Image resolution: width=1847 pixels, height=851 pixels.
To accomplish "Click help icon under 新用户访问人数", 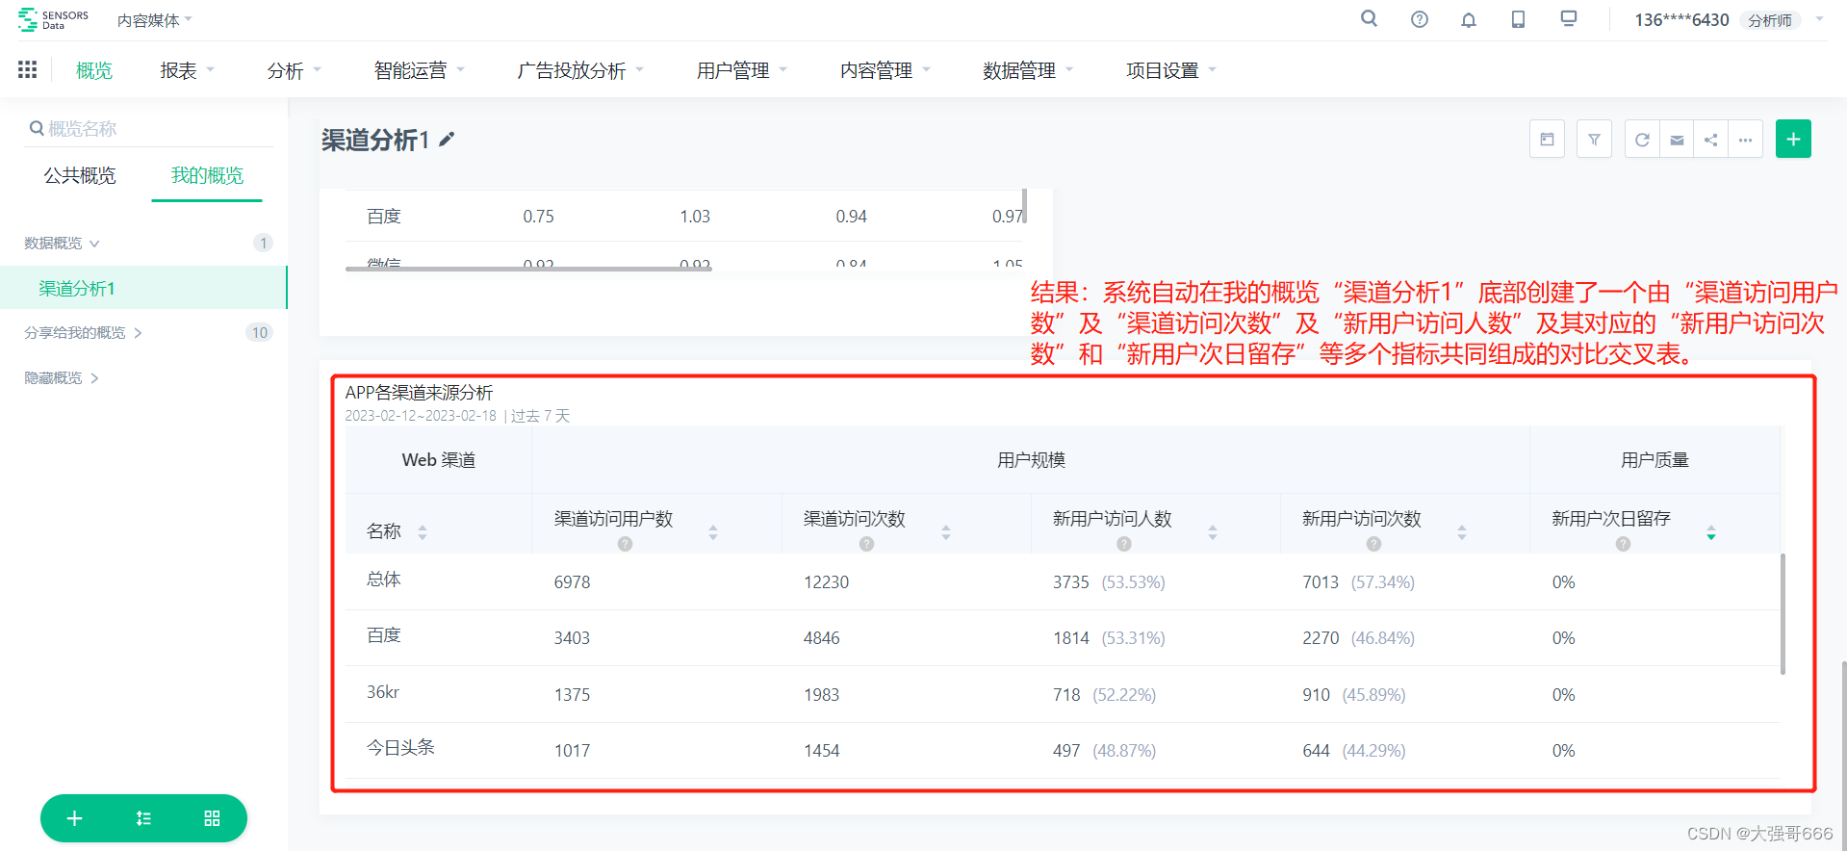I will [1123, 544].
